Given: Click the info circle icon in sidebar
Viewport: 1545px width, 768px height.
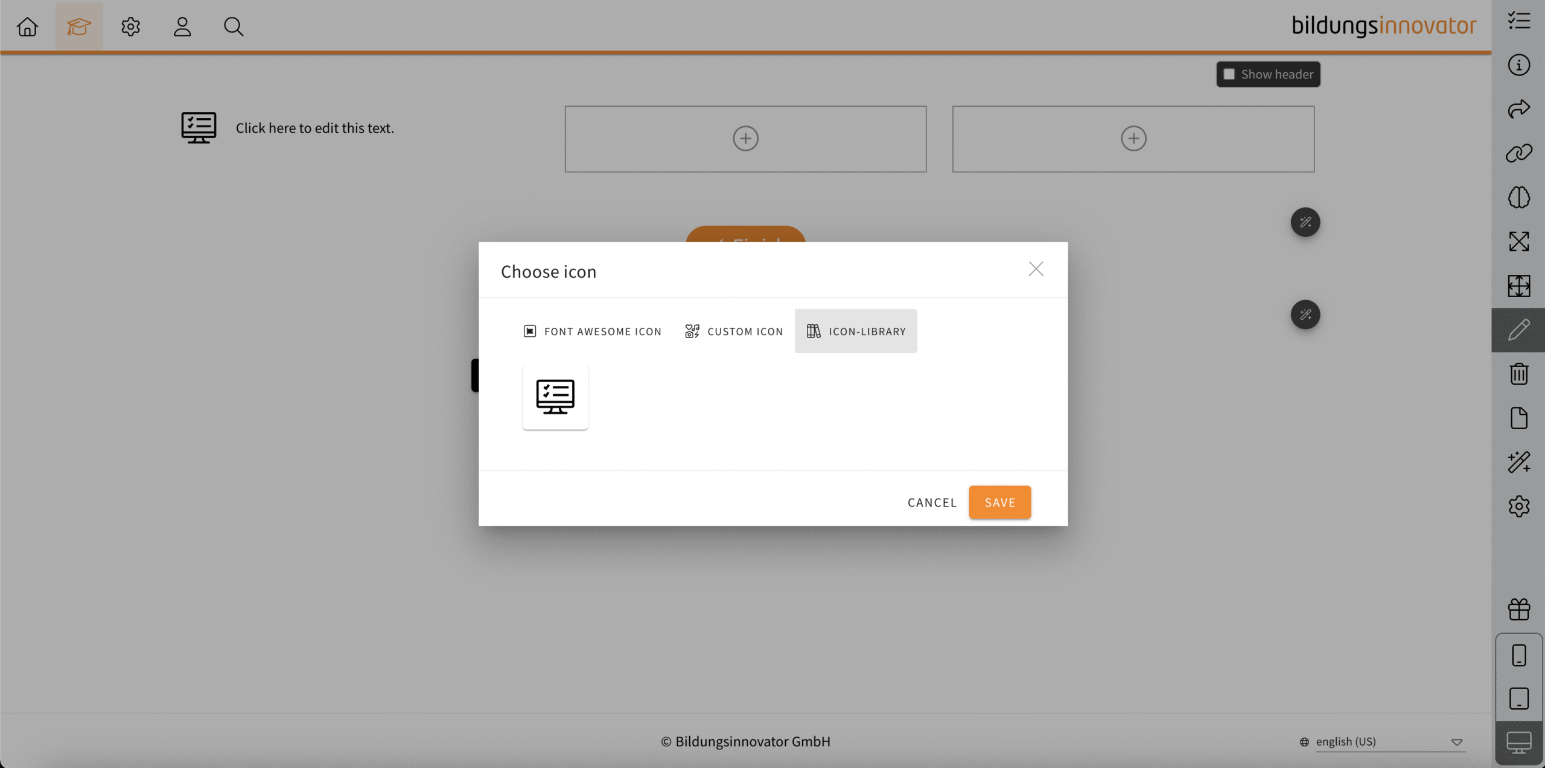Looking at the screenshot, I should pos(1518,65).
